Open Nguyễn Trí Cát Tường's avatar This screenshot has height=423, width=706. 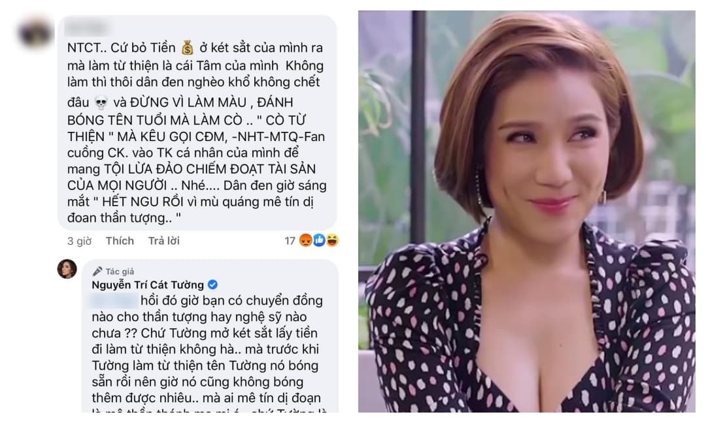(x=67, y=269)
